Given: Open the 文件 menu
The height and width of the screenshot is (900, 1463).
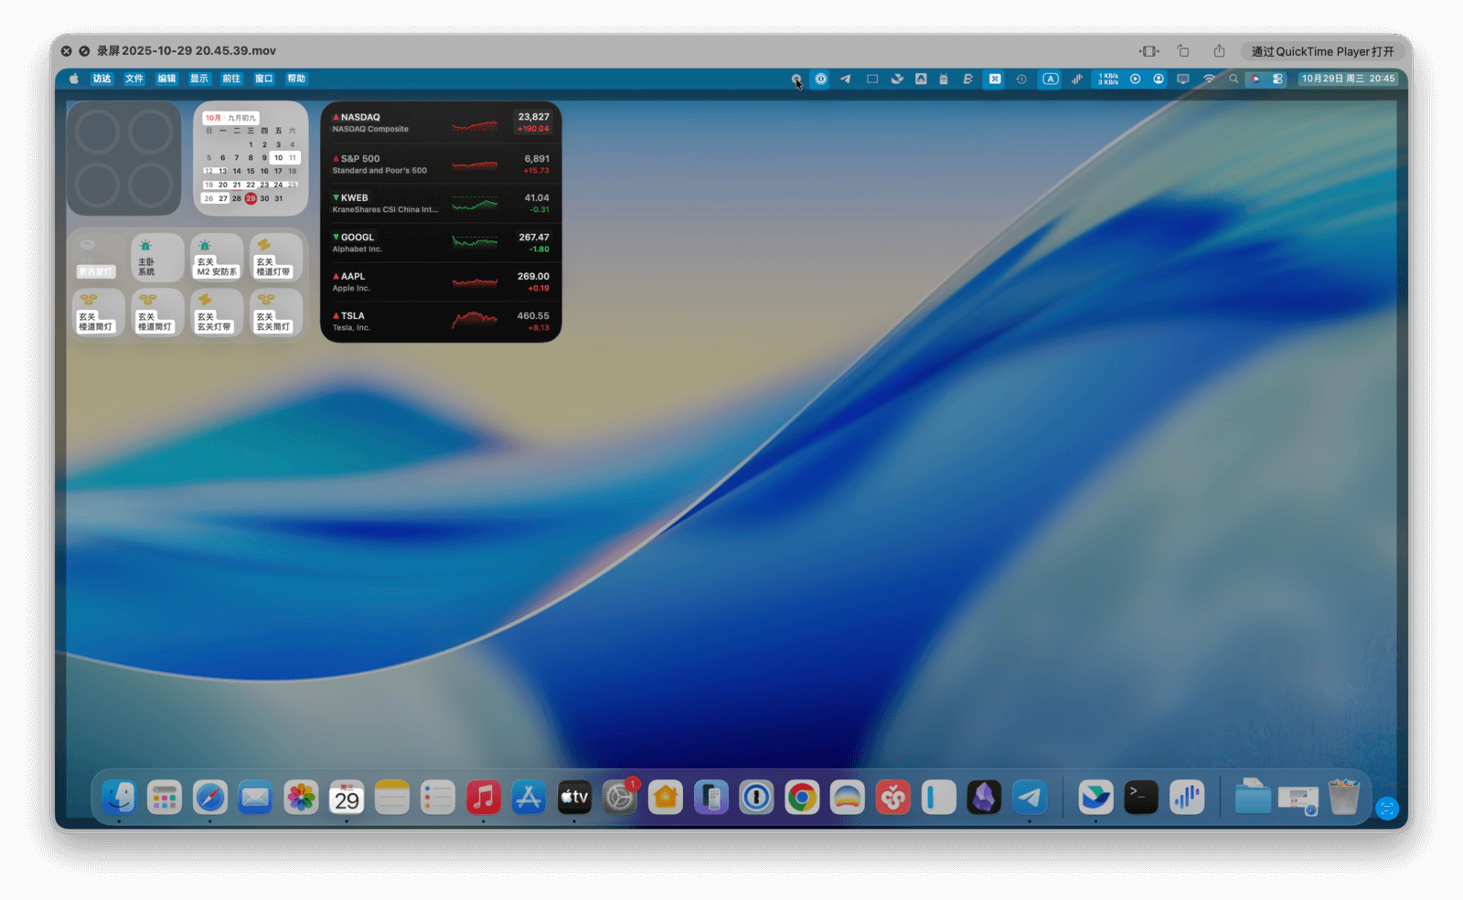Looking at the screenshot, I should coord(134,79).
